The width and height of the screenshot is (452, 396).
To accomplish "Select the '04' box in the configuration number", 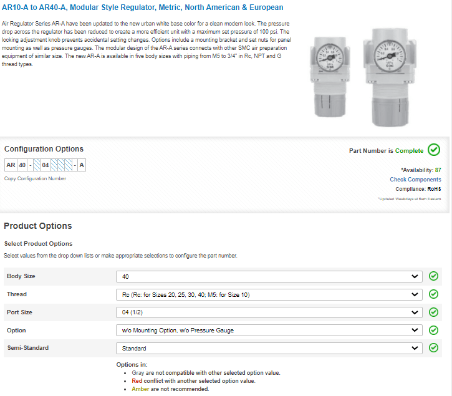I will tap(45, 165).
